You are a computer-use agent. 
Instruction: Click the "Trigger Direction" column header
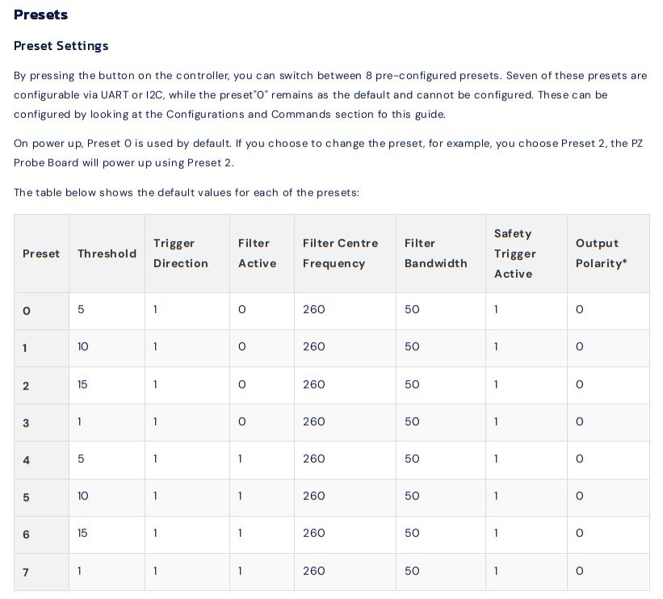click(x=181, y=253)
